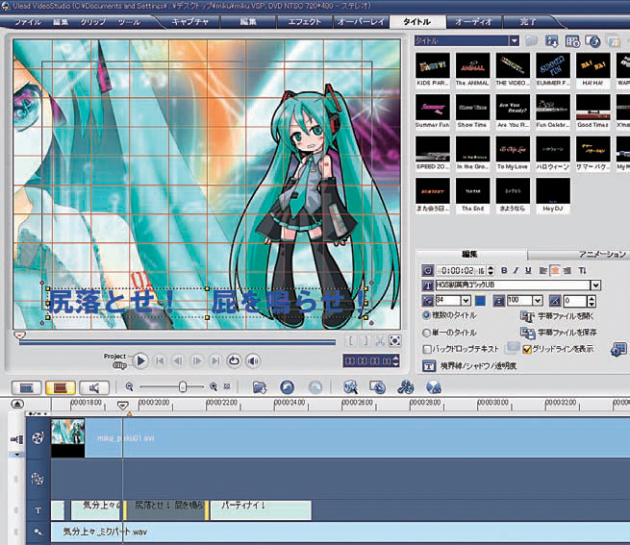The height and width of the screenshot is (545, 630).
Task: Toggle bold text formatting
Action: pos(504,271)
